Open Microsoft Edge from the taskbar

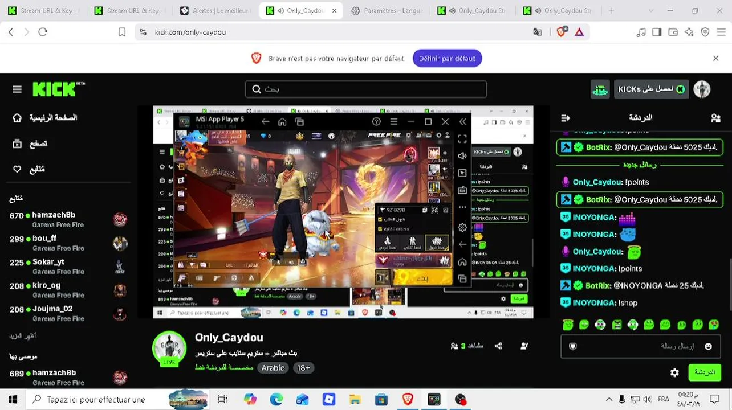pyautogui.click(x=276, y=400)
